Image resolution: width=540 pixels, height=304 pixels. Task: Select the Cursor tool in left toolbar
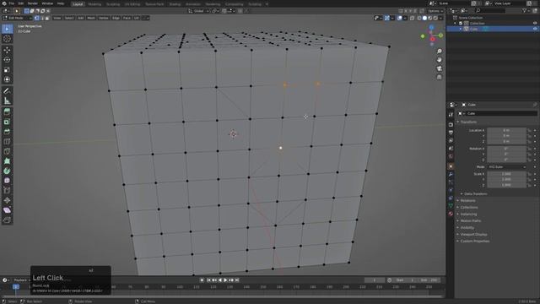tap(7, 39)
